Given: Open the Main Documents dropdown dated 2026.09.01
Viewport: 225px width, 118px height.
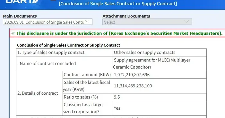Looking at the screenshot, I should pos(48,22).
